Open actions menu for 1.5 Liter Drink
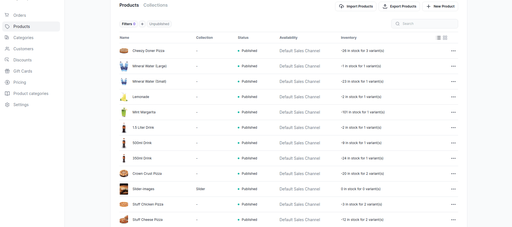Viewport: 512px width, 227px height. click(x=453, y=128)
